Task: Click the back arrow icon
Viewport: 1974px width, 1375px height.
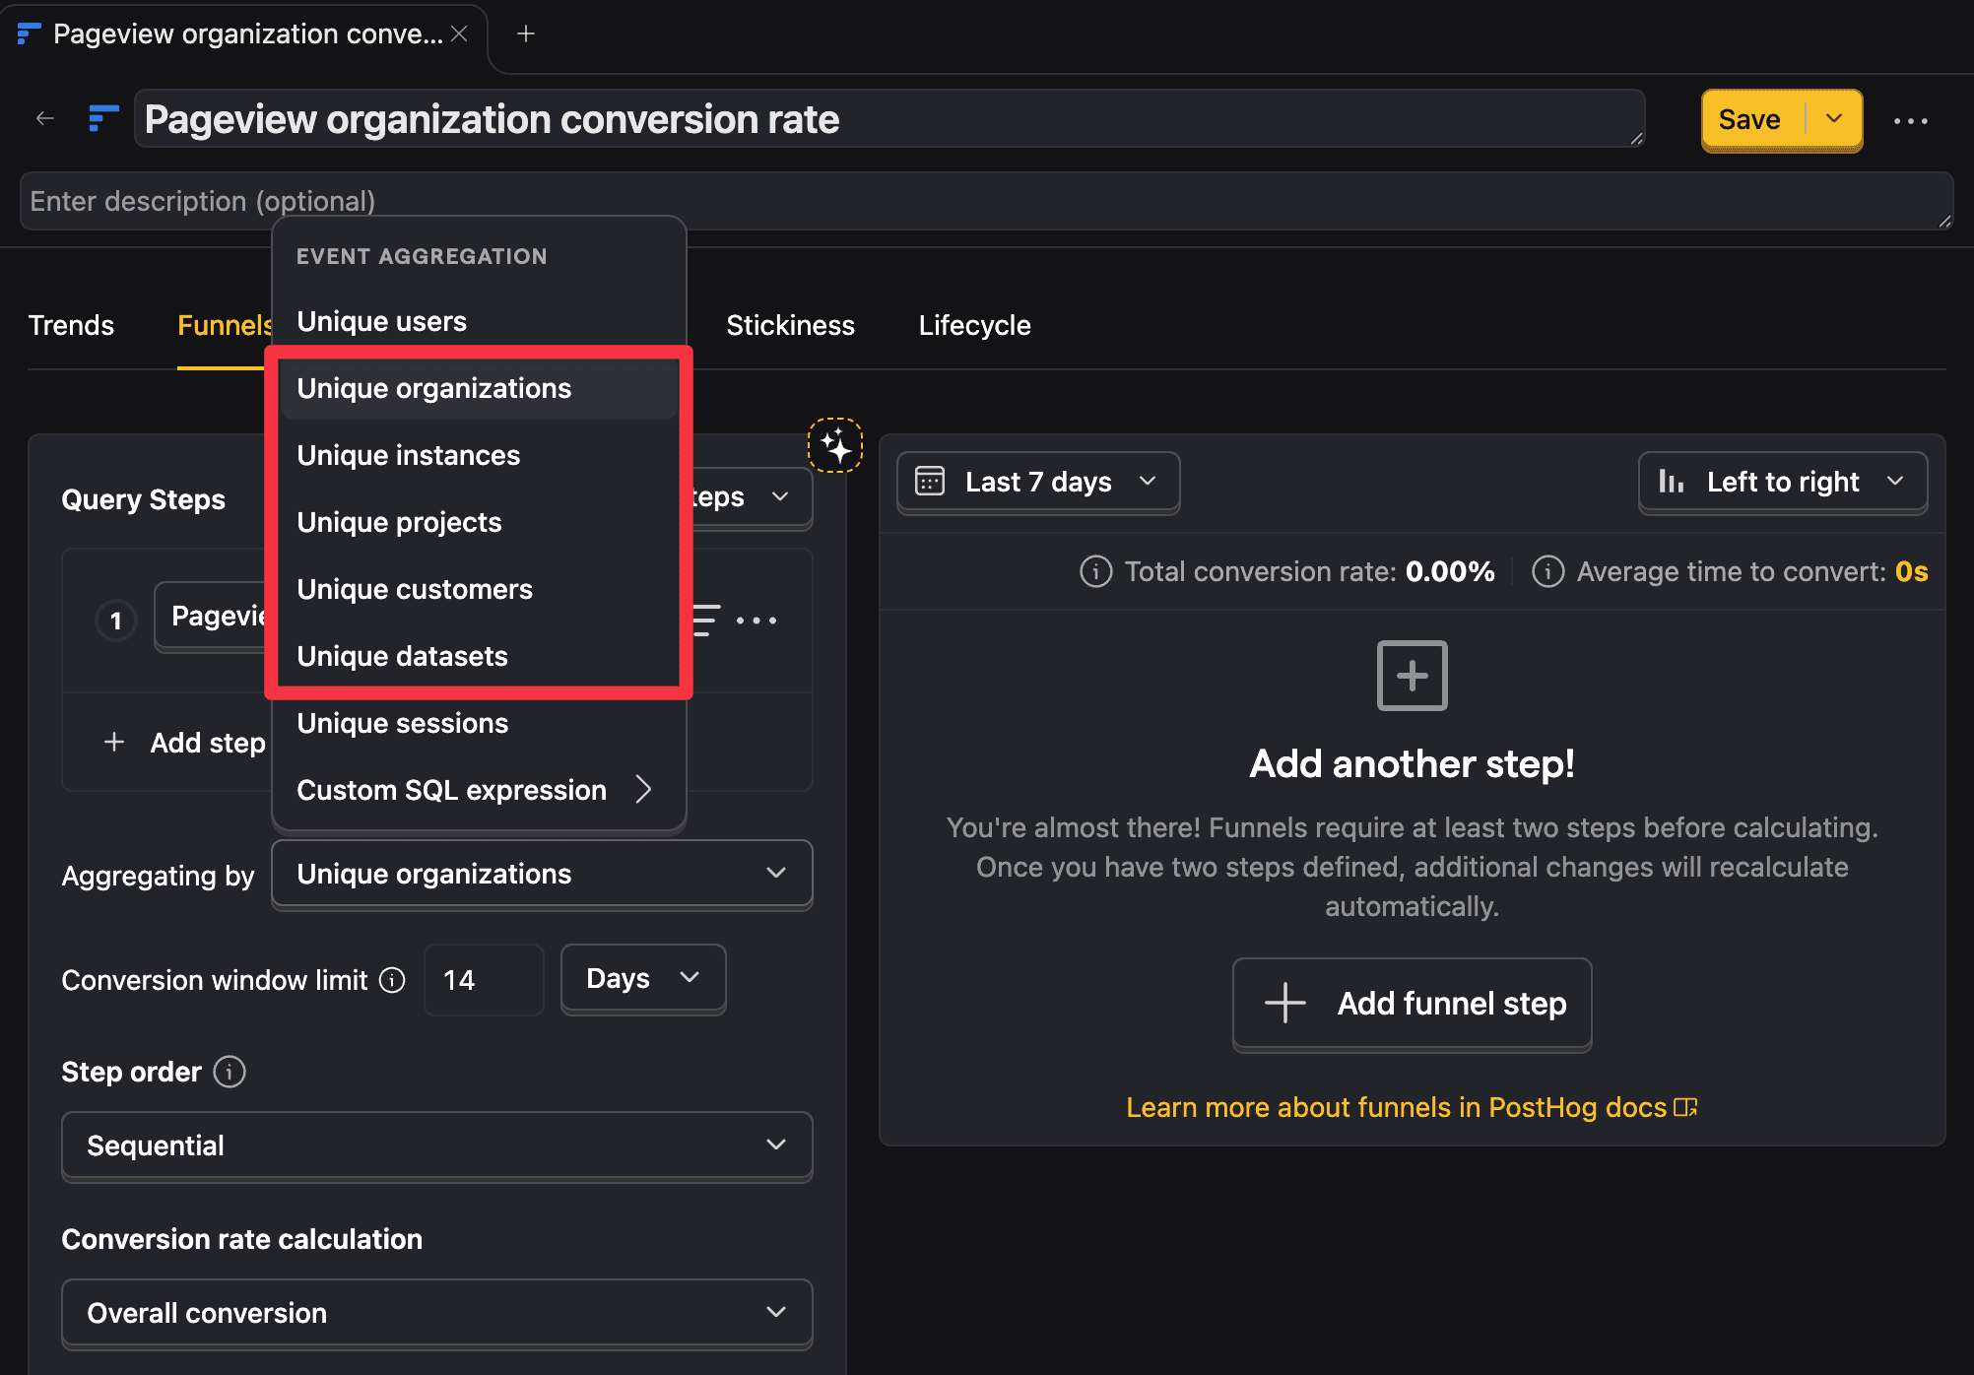Action: [44, 119]
